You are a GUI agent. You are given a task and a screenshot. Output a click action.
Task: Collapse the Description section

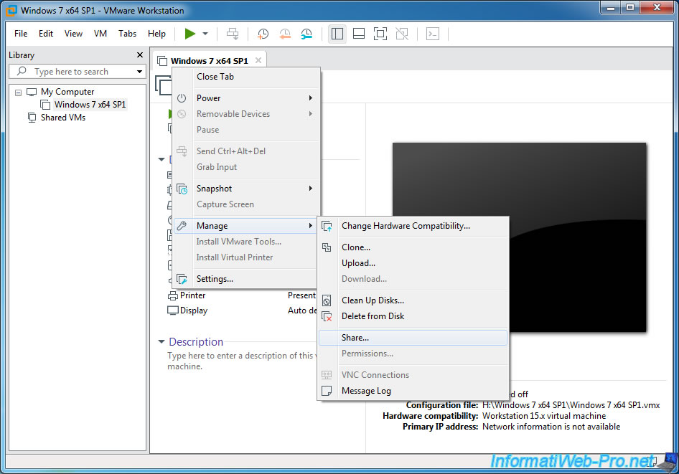[161, 341]
